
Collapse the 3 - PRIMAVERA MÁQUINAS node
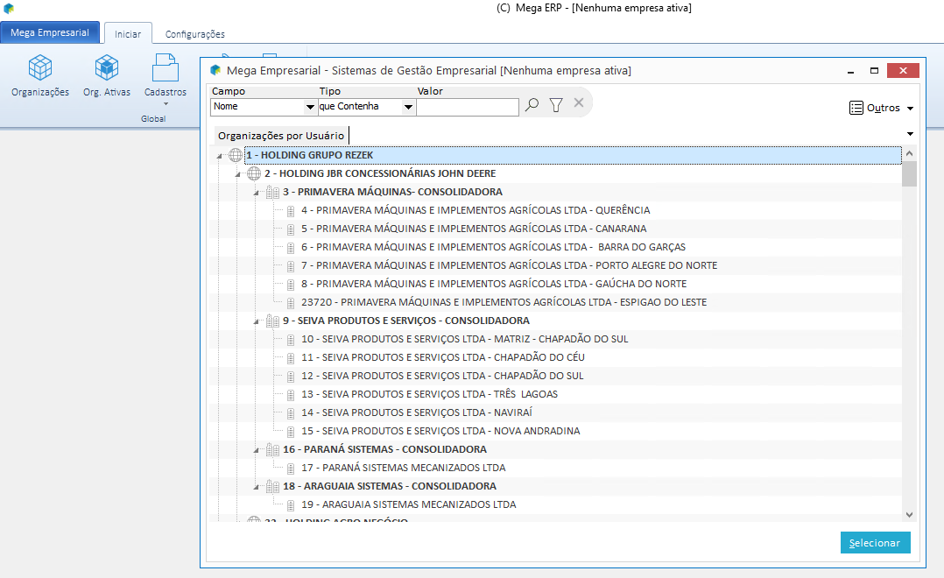(256, 194)
